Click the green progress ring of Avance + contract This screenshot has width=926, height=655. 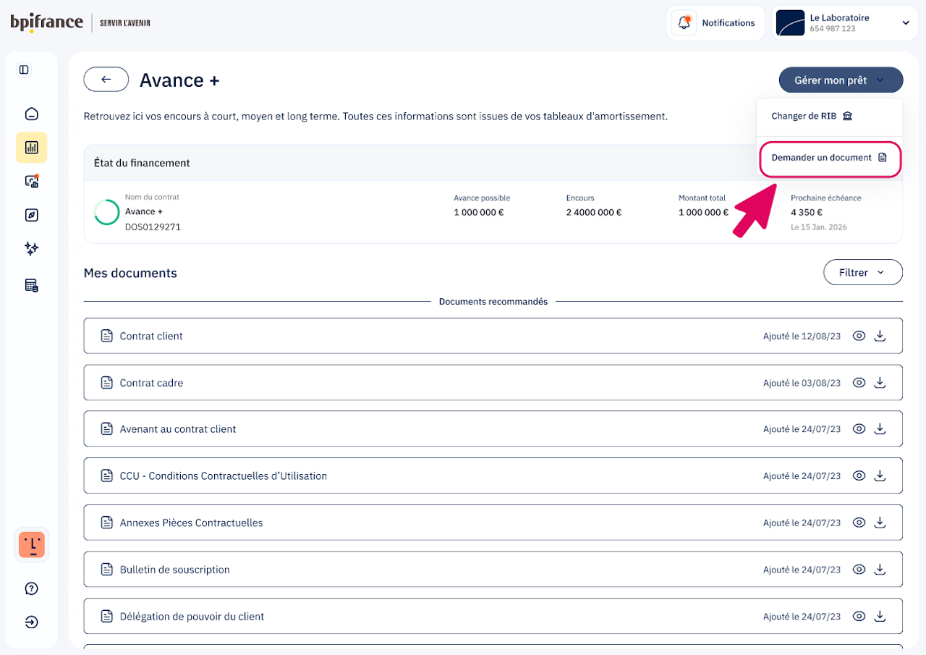107,212
